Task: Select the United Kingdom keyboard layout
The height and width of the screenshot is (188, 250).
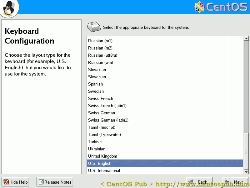Action: pos(102,156)
